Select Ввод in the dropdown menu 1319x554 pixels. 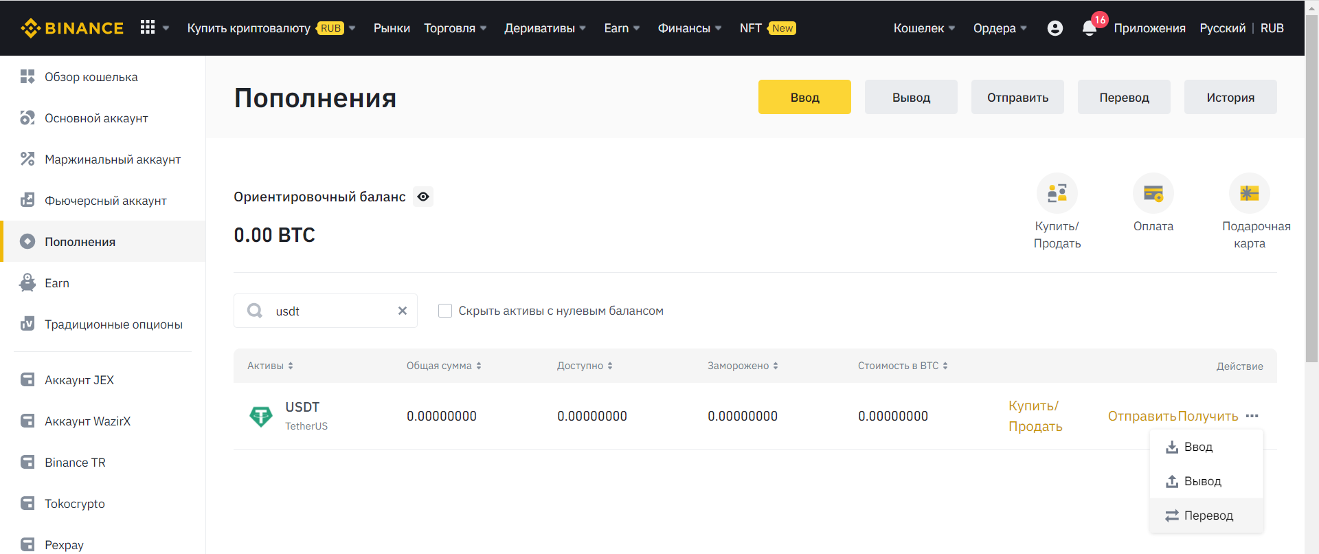click(x=1206, y=447)
